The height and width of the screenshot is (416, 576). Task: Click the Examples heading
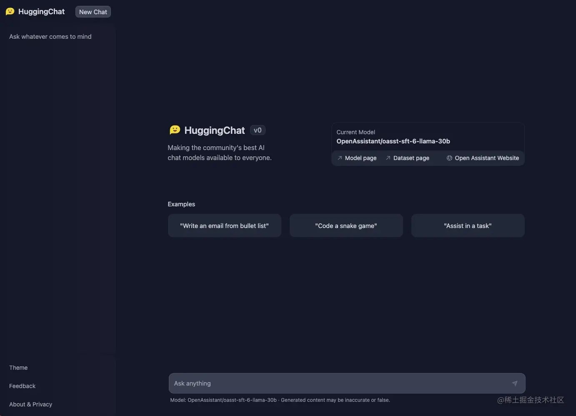click(x=181, y=204)
